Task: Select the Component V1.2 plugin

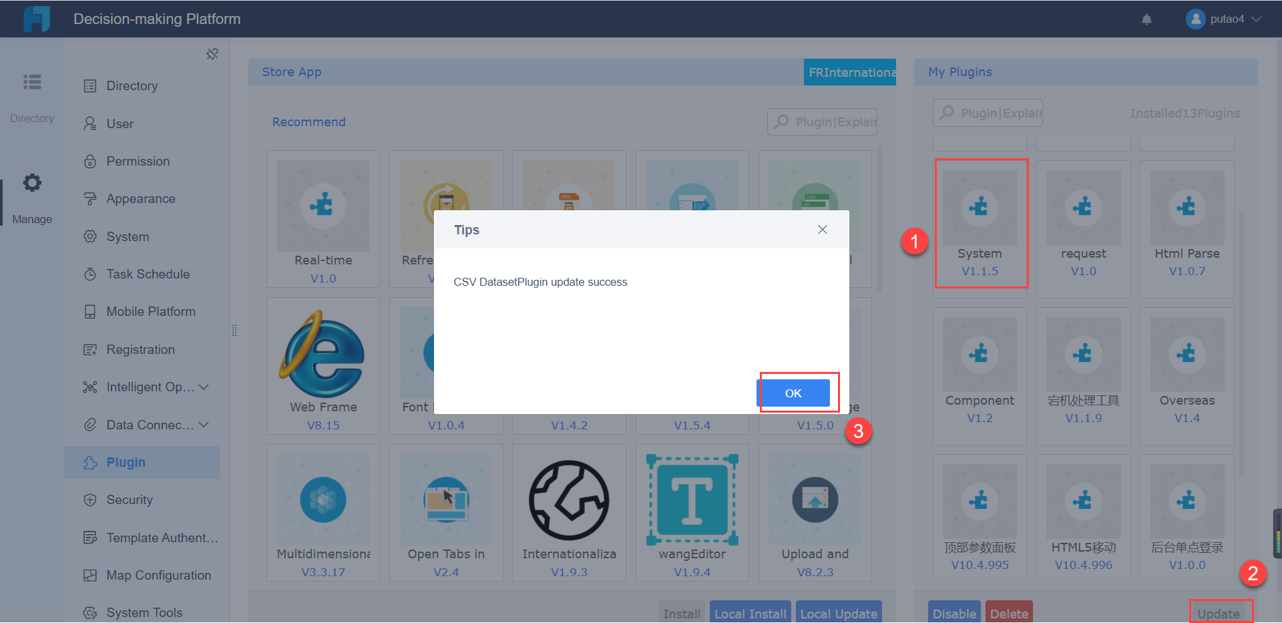Action: click(x=980, y=376)
